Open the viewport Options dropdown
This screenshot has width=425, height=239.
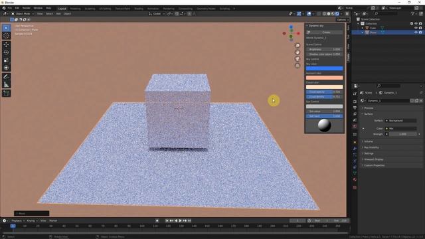[x=343, y=19]
